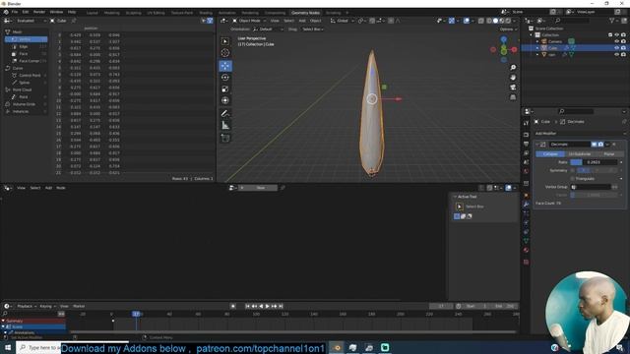The image size is (630, 354).
Task: Select the Collapse decimate mode button
Action: pyautogui.click(x=550, y=154)
